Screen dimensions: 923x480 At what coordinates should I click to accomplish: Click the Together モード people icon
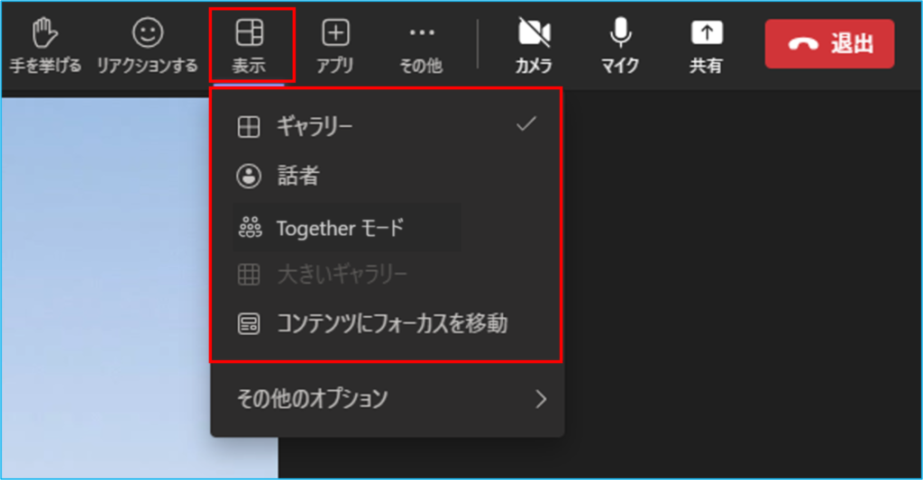(249, 228)
